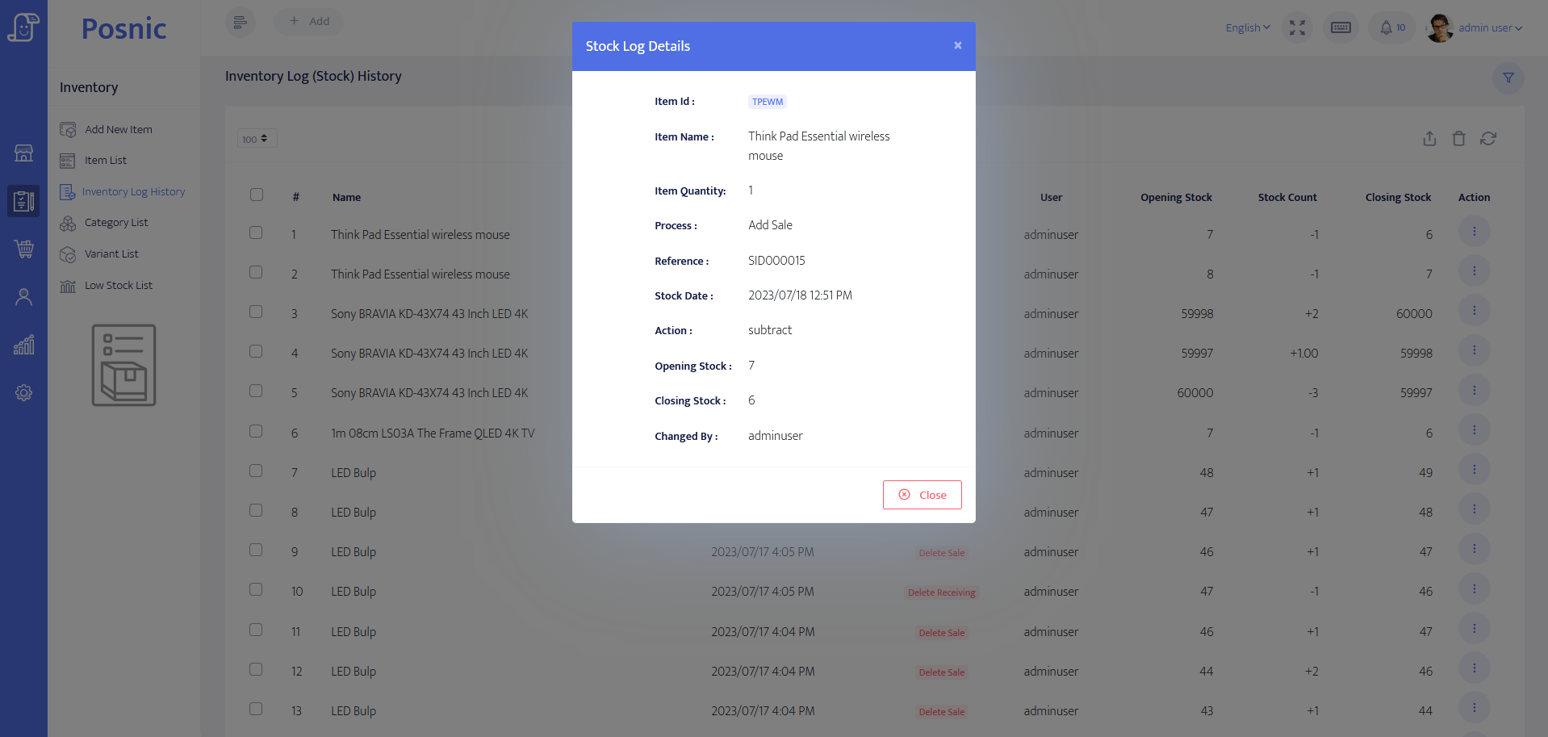1548x737 pixels.
Task: Open the notifications bell icon
Action: coord(1386,27)
